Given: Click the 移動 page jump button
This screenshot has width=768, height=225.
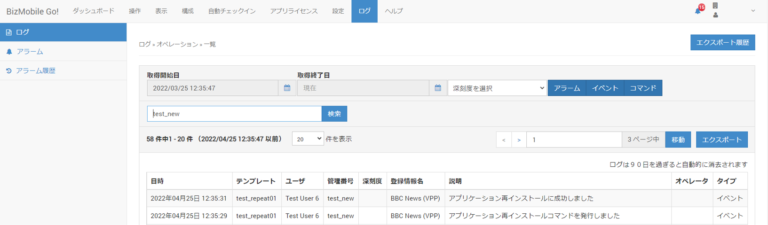Looking at the screenshot, I should point(678,140).
